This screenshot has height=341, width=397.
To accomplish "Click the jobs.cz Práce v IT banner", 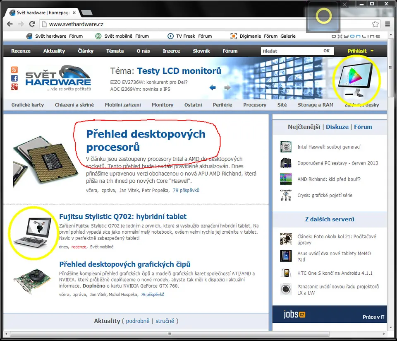I will (330, 314).
